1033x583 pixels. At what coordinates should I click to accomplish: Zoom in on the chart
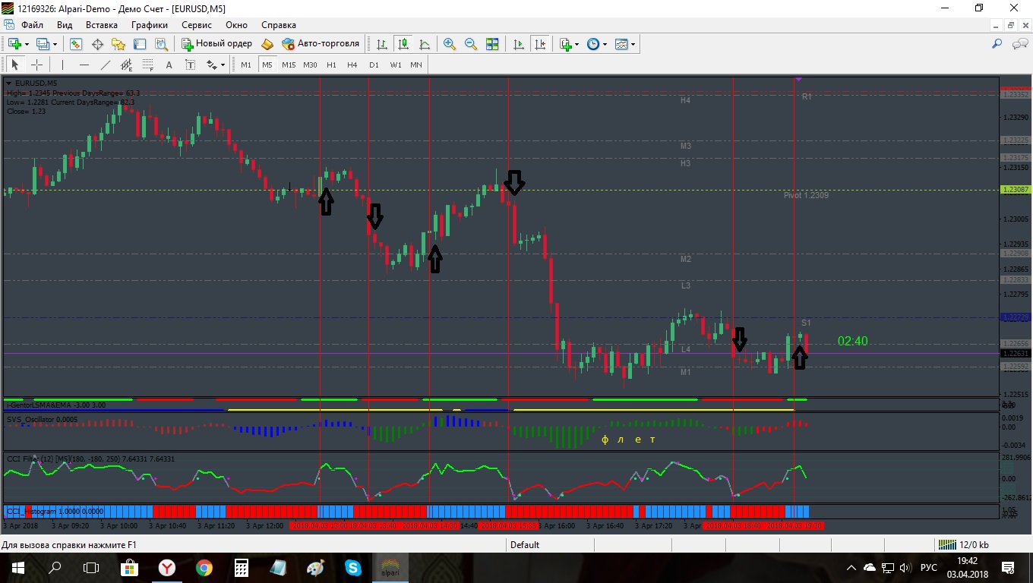450,44
